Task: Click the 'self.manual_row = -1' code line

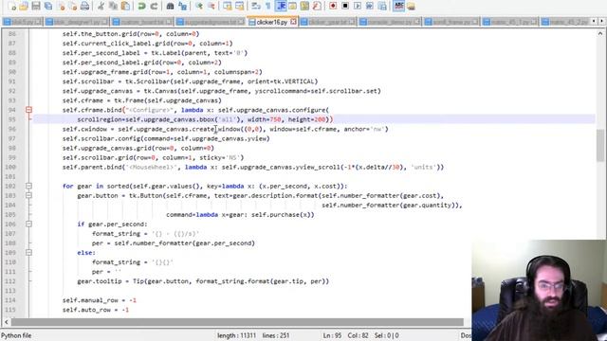Action: 100,300
